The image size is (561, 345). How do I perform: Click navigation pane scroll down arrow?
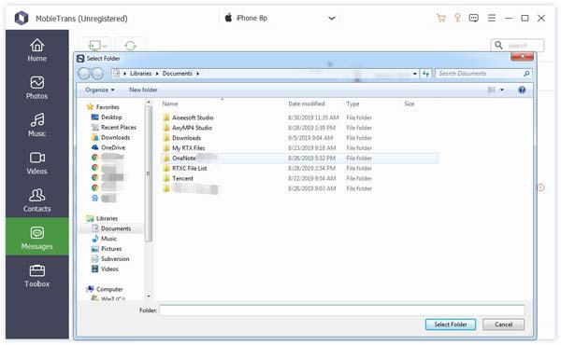tap(149, 297)
